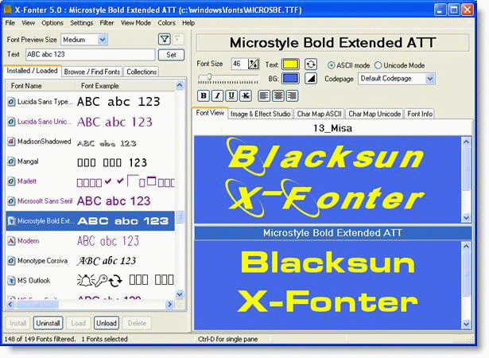Viewport: 489px width, 358px height.
Task: Align preview text to right
Action: [293, 95]
